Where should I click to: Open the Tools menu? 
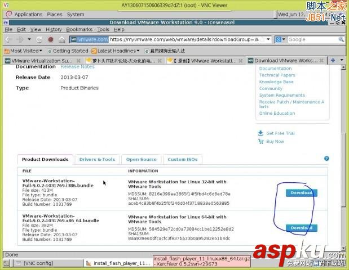[x=103, y=29]
